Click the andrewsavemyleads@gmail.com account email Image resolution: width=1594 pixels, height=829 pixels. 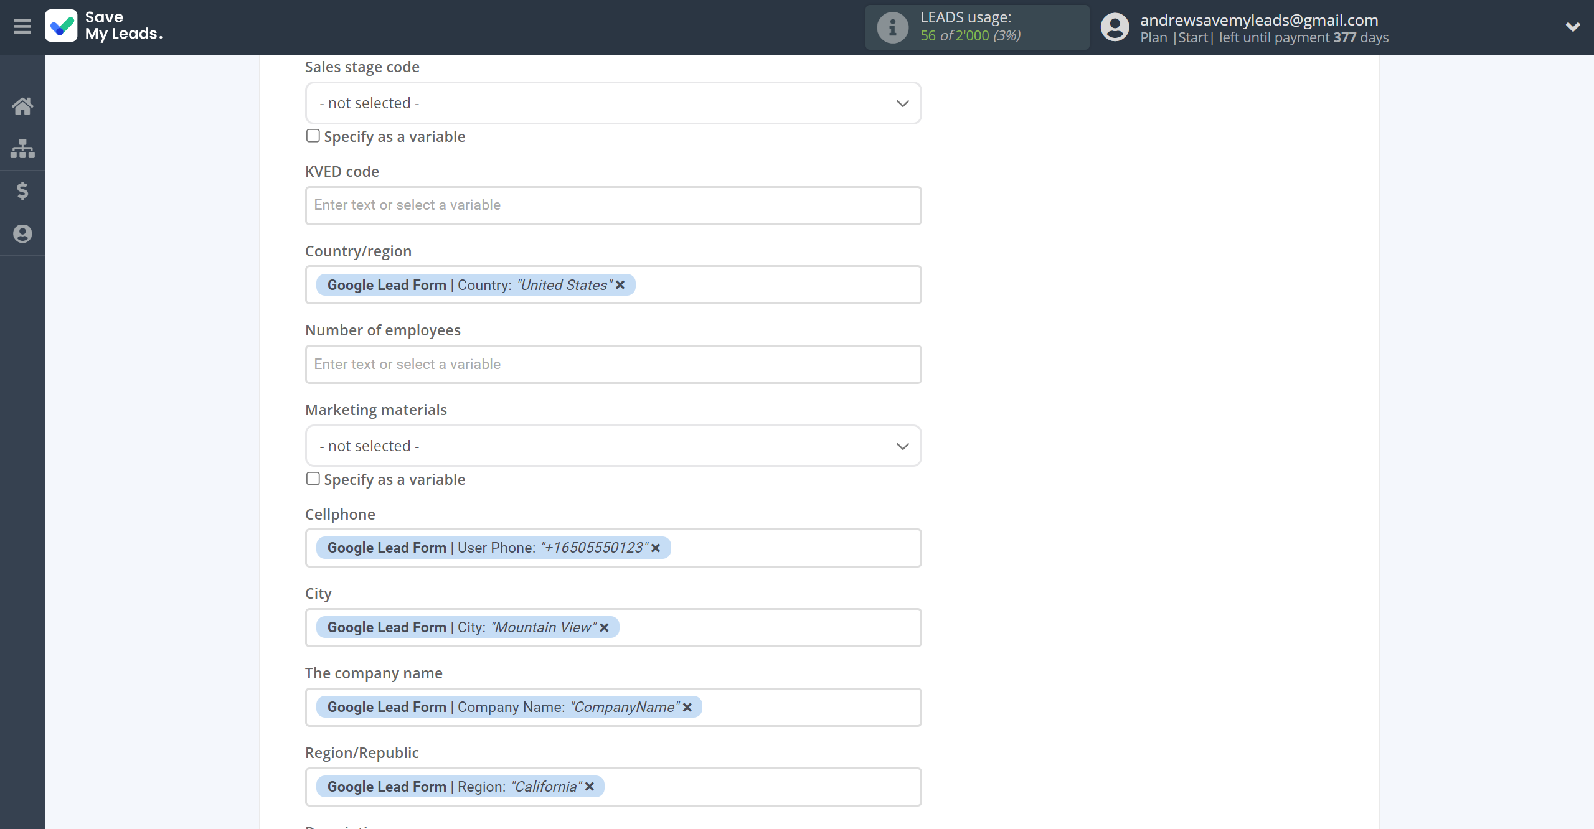[1259, 20]
